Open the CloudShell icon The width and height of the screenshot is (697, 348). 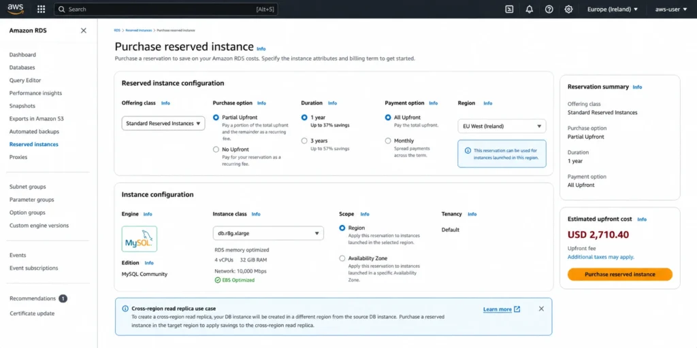[509, 10]
